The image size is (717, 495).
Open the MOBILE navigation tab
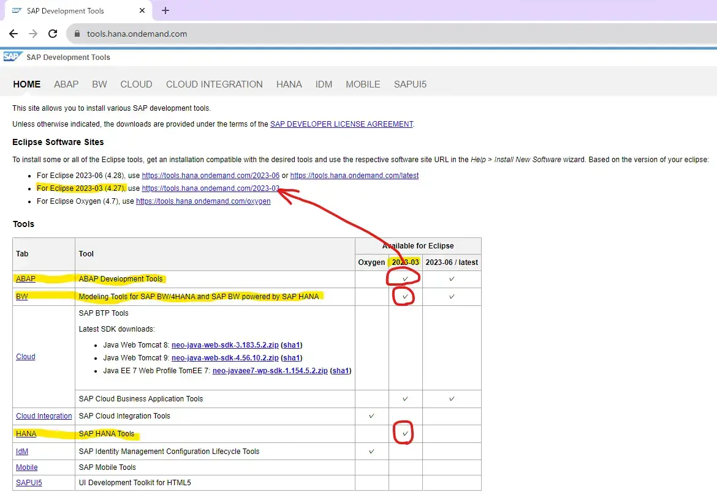pyautogui.click(x=363, y=84)
